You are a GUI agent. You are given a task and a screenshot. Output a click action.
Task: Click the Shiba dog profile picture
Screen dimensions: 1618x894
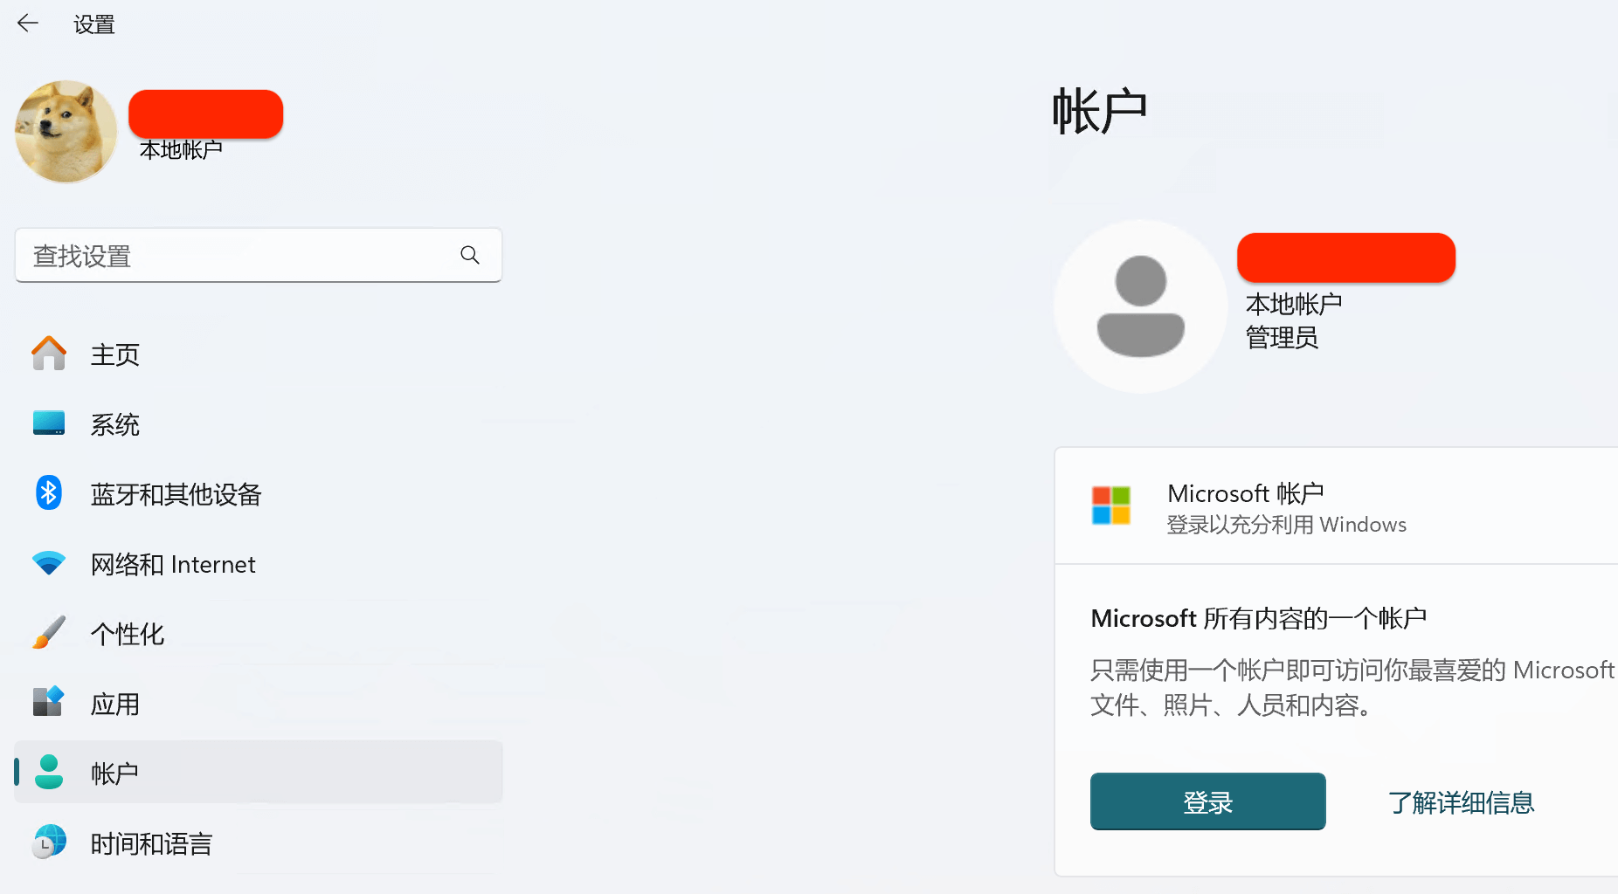click(66, 132)
